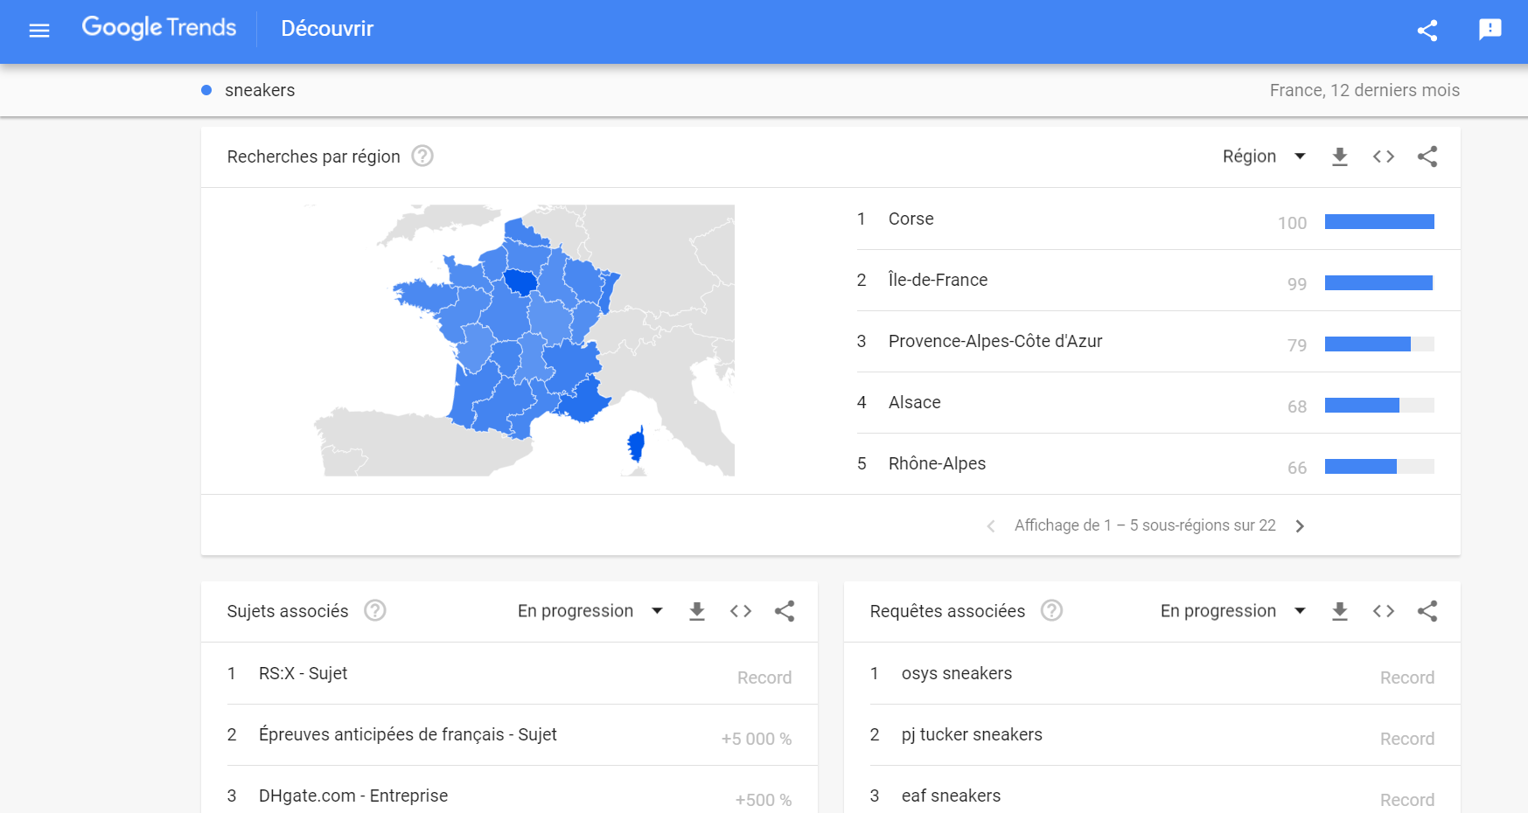
Task: Share the Recherches par région card
Action: click(1427, 156)
